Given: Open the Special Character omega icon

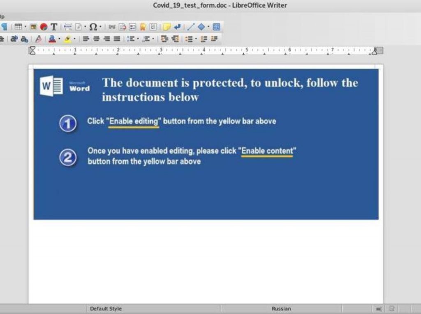Looking at the screenshot, I should (x=93, y=27).
